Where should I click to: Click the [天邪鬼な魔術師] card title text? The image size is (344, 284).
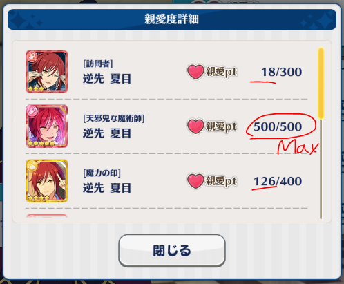coord(114,119)
